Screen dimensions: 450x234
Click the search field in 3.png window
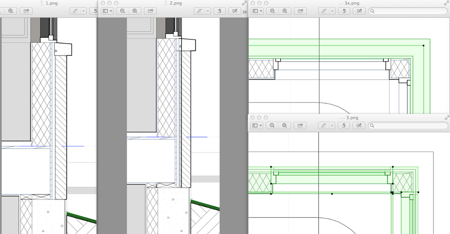click(x=408, y=125)
